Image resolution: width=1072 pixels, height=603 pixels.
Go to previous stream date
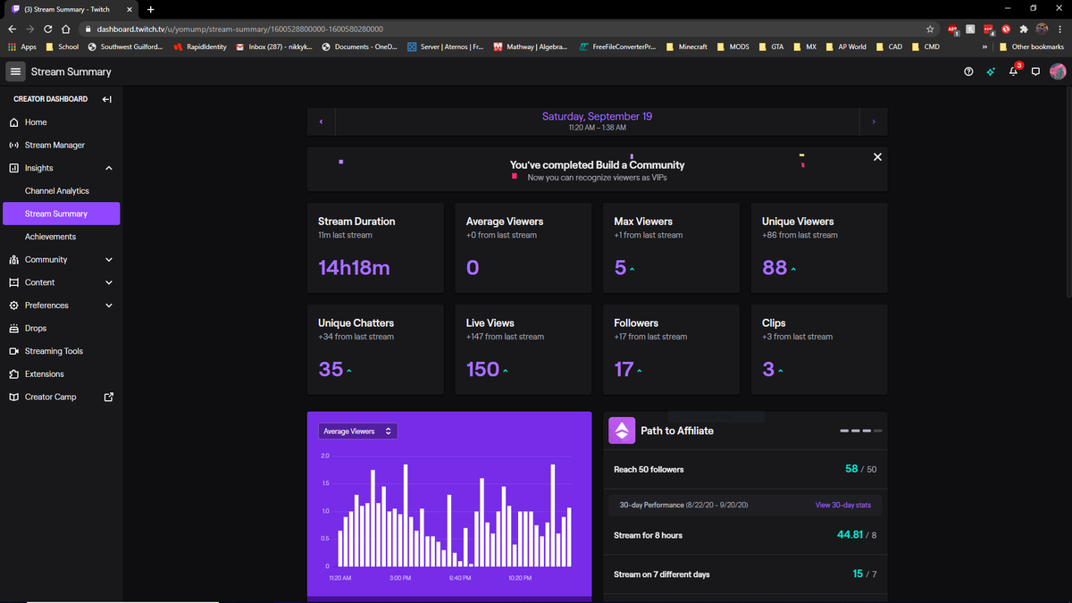321,121
